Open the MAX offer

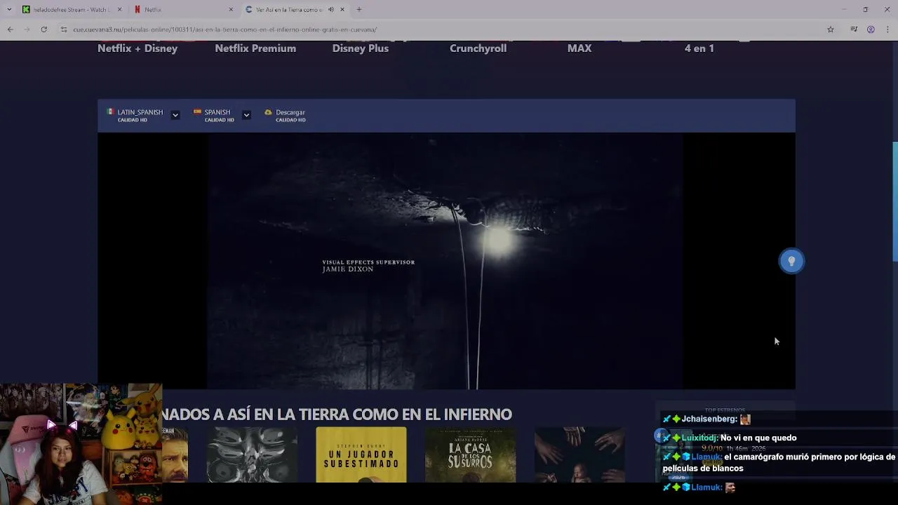click(579, 48)
